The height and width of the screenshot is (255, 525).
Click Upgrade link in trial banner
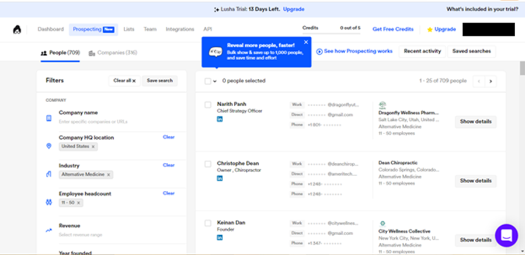(294, 9)
